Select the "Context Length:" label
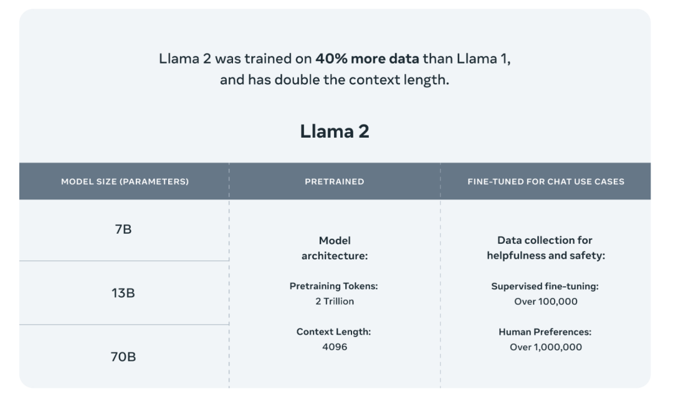Screen dimensions: 673x402 coord(334,332)
